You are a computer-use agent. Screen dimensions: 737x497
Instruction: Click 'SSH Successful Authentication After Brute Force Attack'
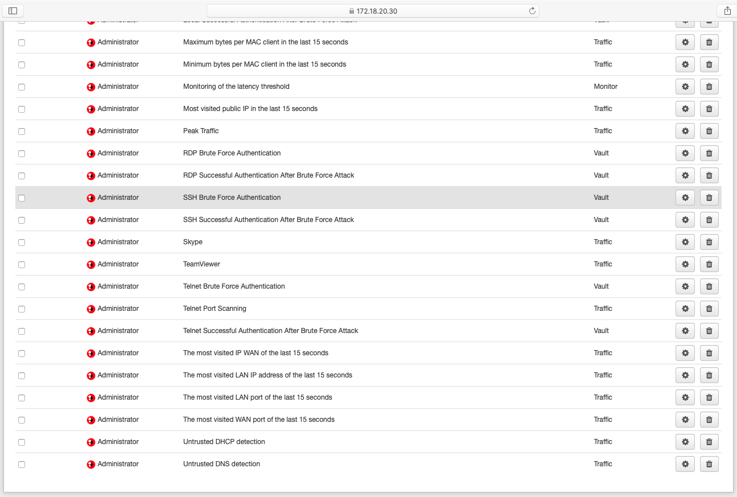[269, 220]
